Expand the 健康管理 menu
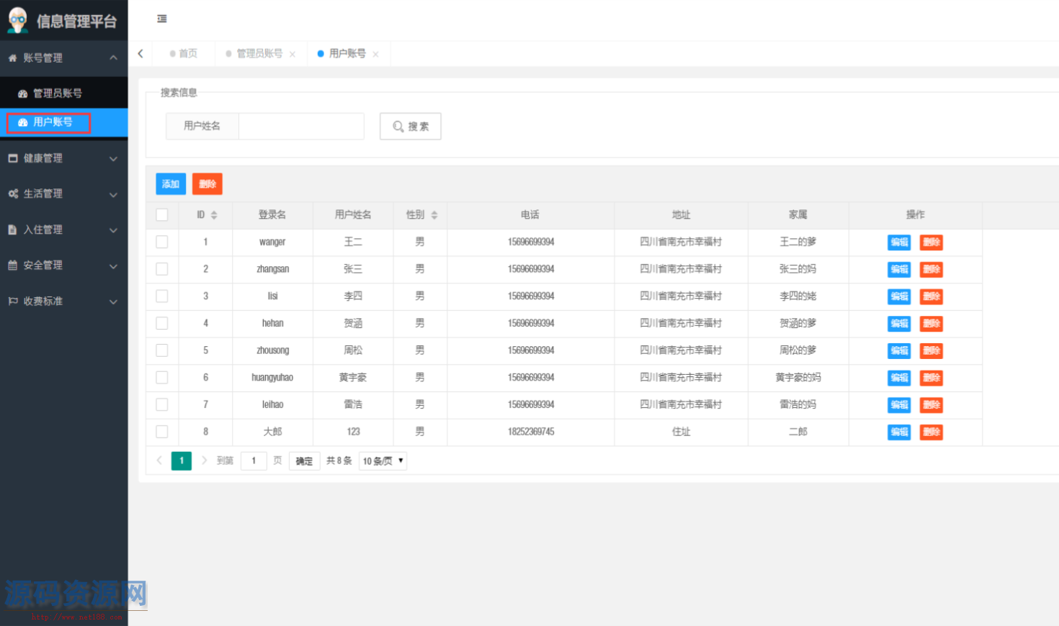Image resolution: width=1059 pixels, height=626 pixels. pyautogui.click(x=64, y=158)
